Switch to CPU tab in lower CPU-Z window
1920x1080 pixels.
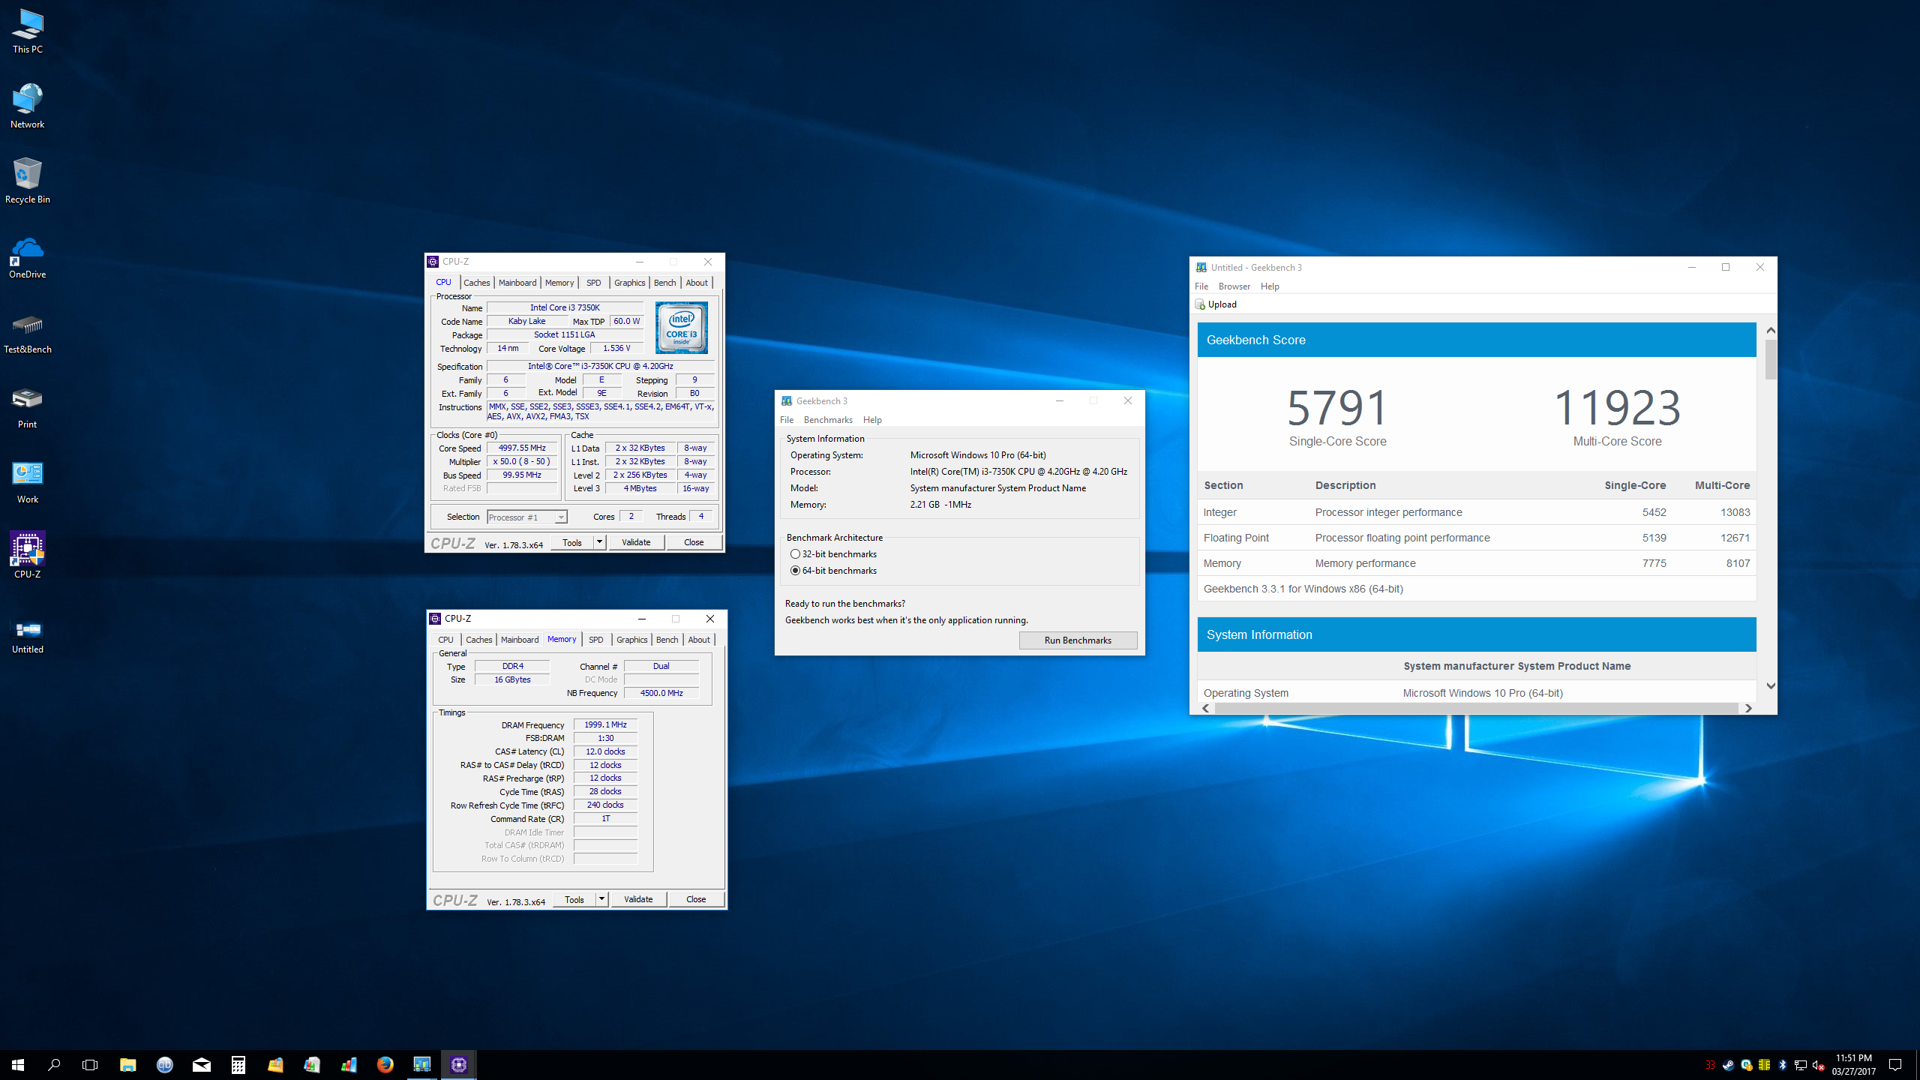coord(445,640)
